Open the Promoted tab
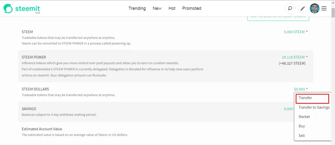Screen dimensions: 335x145 point(192,8)
